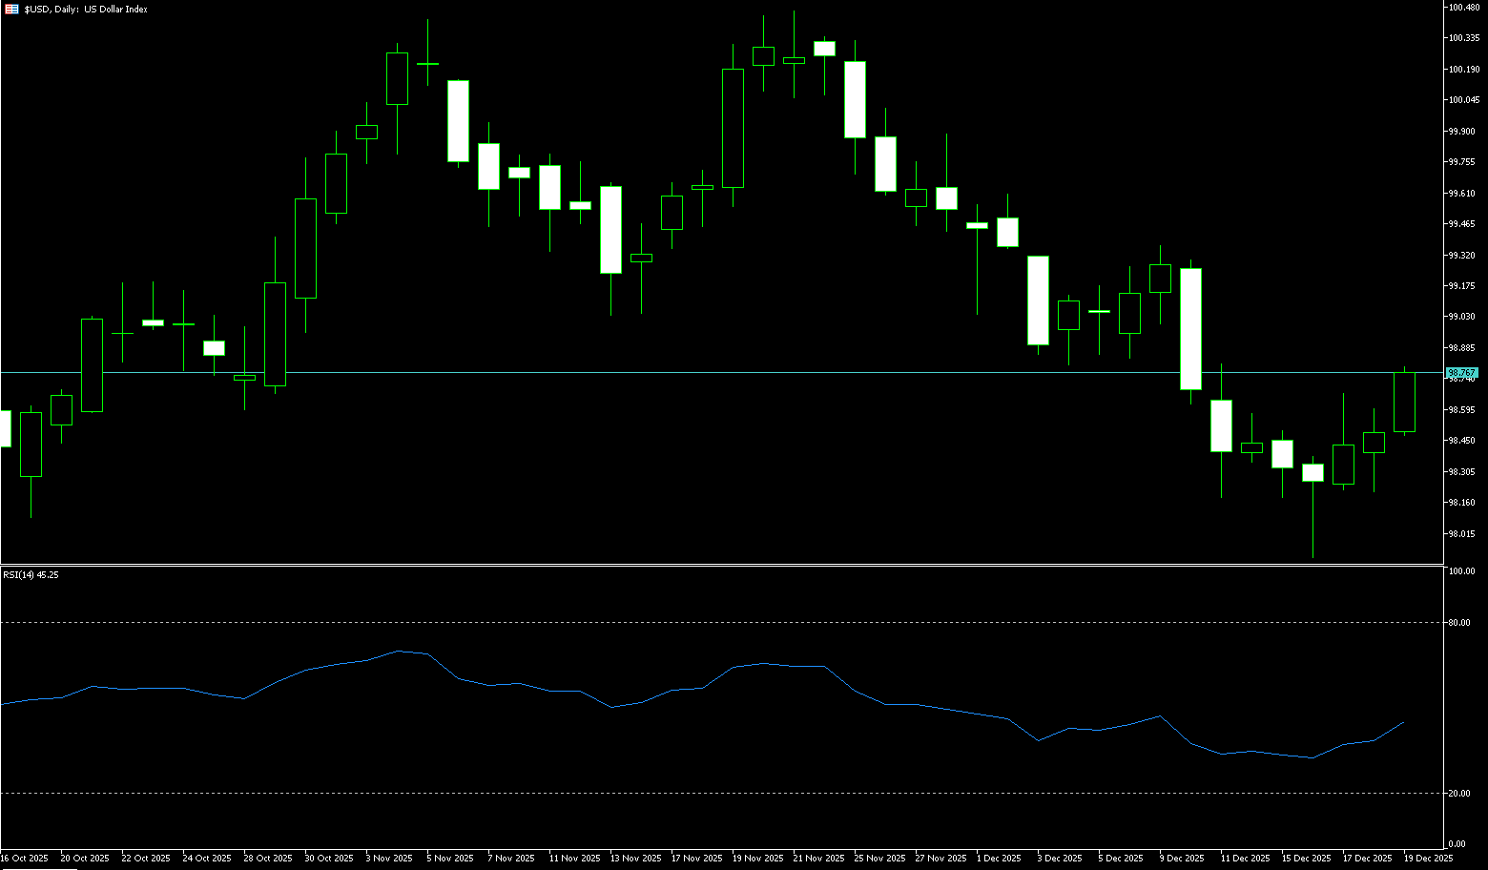This screenshot has width=1488, height=870.
Task: Click the 16 Oct 2025 date label
Action: click(25, 859)
